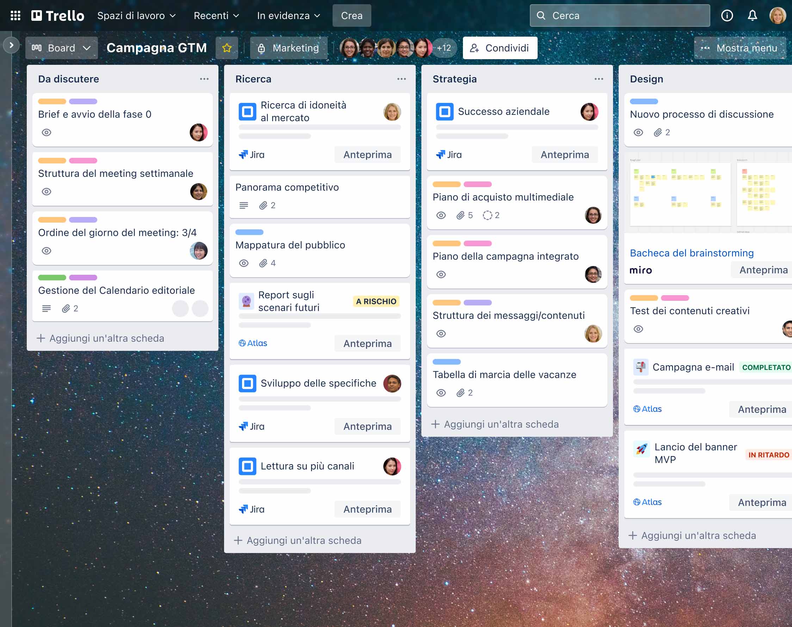Expand the collapsed left sidebar

point(11,45)
